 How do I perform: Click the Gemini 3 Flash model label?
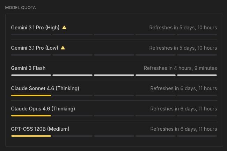click(x=28, y=68)
